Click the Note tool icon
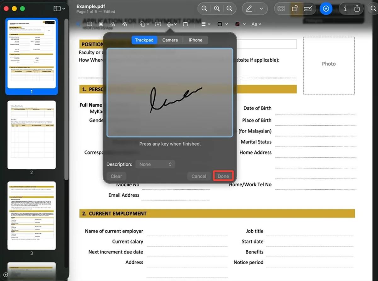Image resolution: width=378 pixels, height=281 pixels. coord(185,24)
